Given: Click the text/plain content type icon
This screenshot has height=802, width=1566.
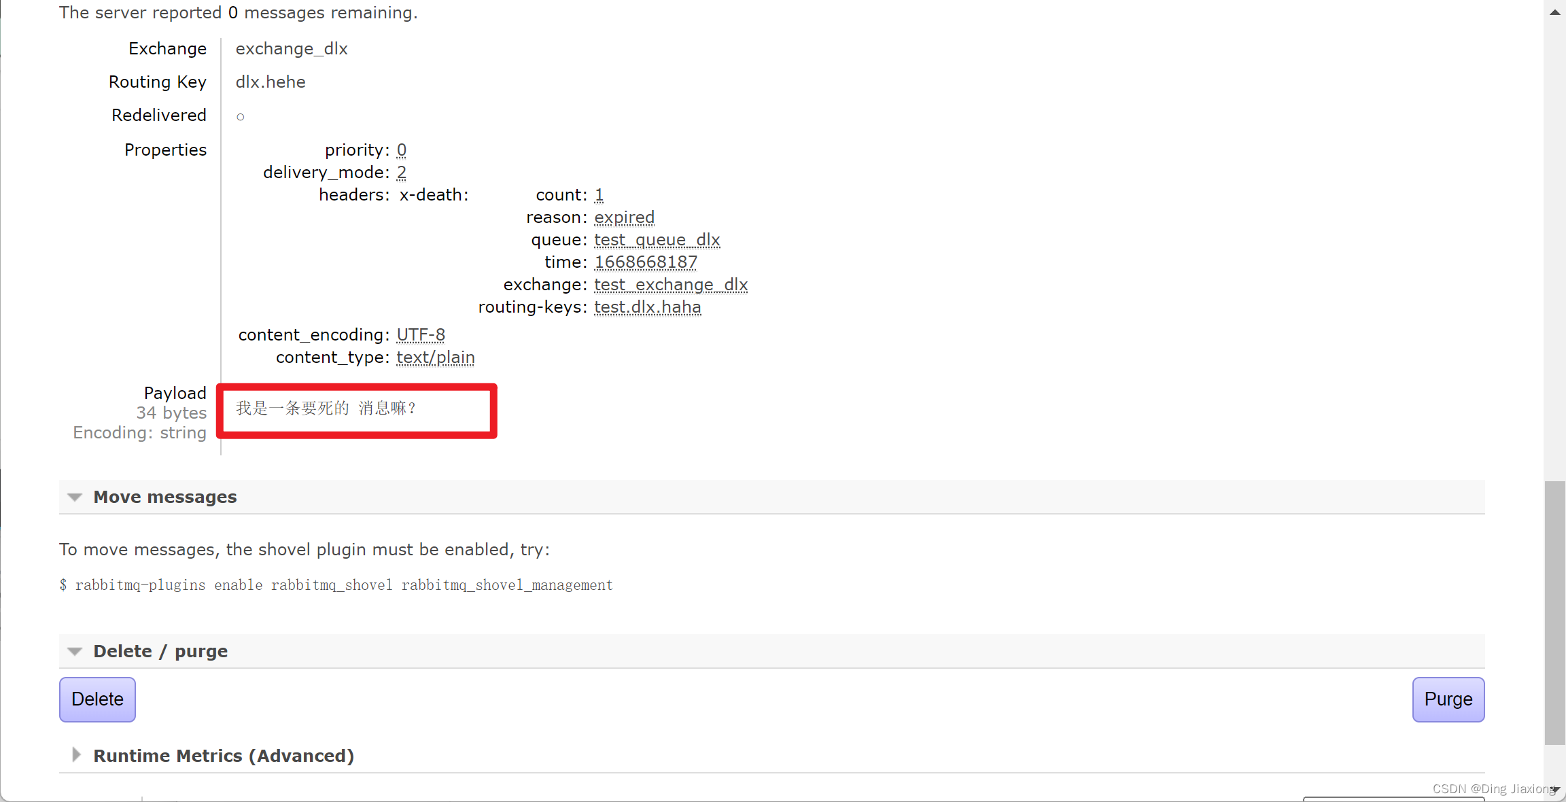Looking at the screenshot, I should coord(434,357).
